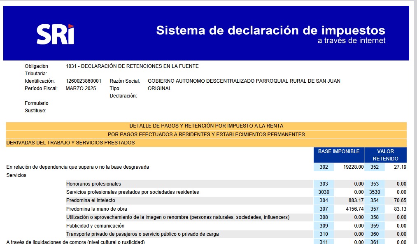Click the 'DETALLE DE PAGOS Y RETENCIÓN' section header
This screenshot has width=417, height=244.
206,126
